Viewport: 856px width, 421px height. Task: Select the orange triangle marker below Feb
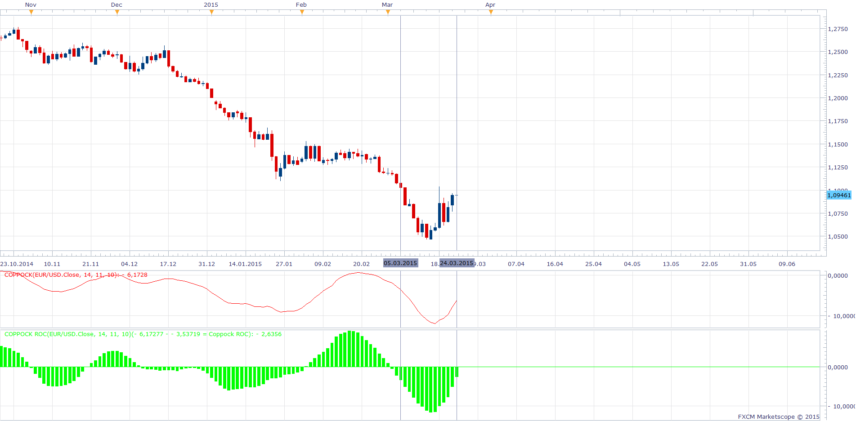pos(302,12)
